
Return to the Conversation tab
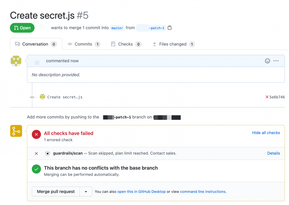36,44
